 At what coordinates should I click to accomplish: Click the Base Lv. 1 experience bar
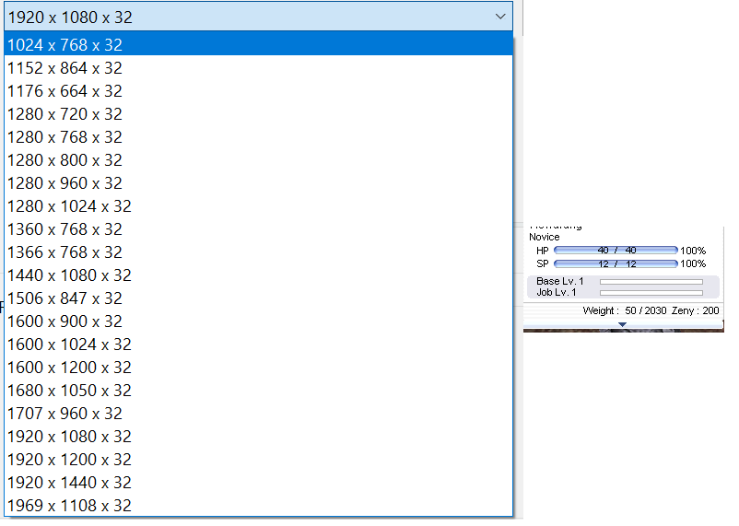(651, 282)
